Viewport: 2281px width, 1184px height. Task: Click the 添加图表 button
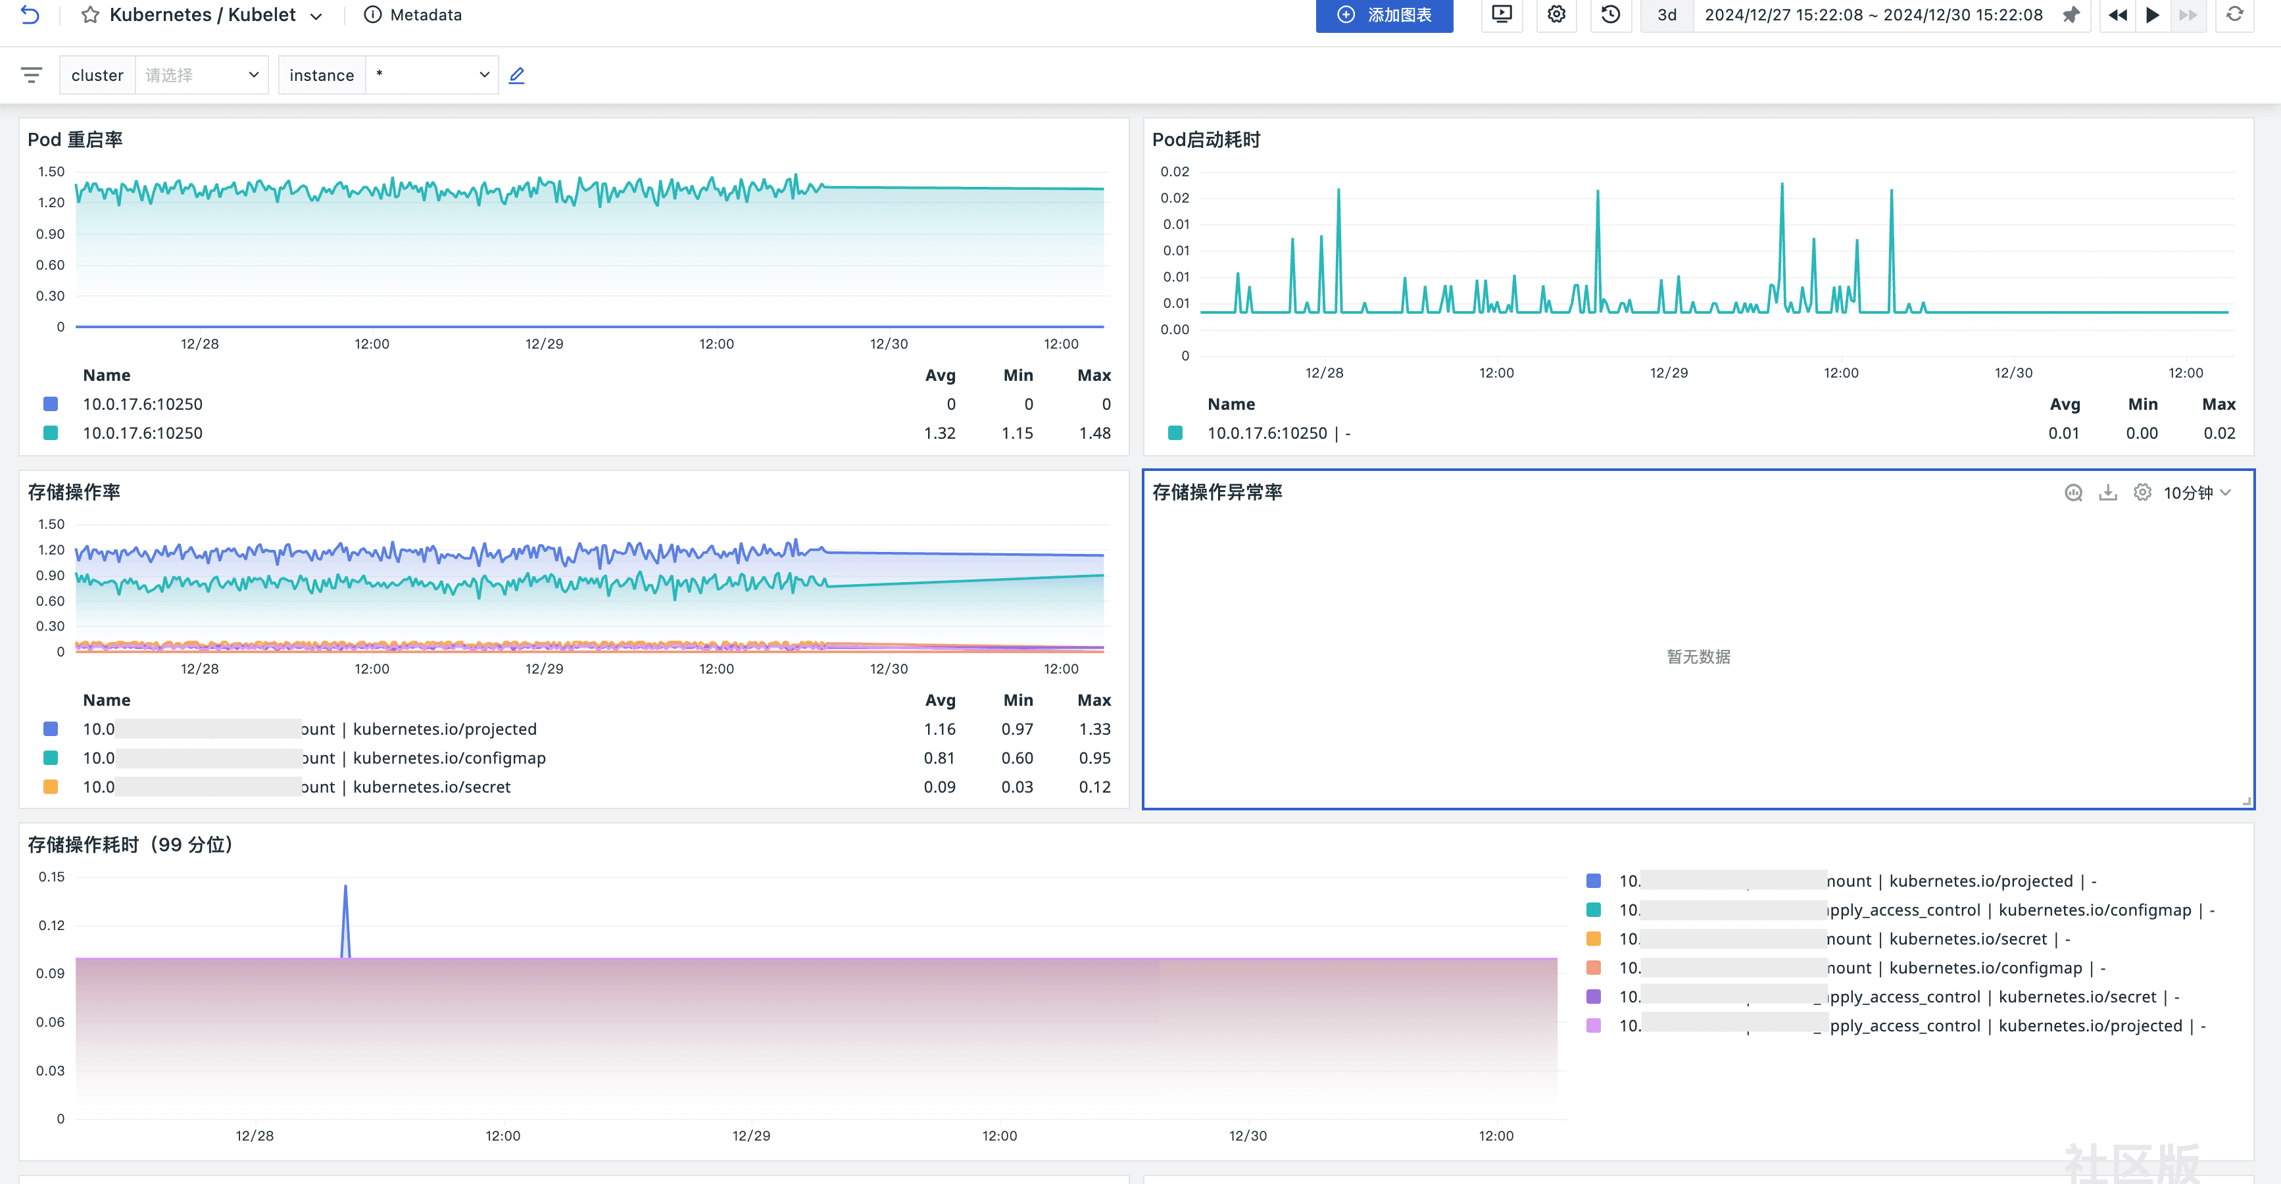[x=1384, y=15]
